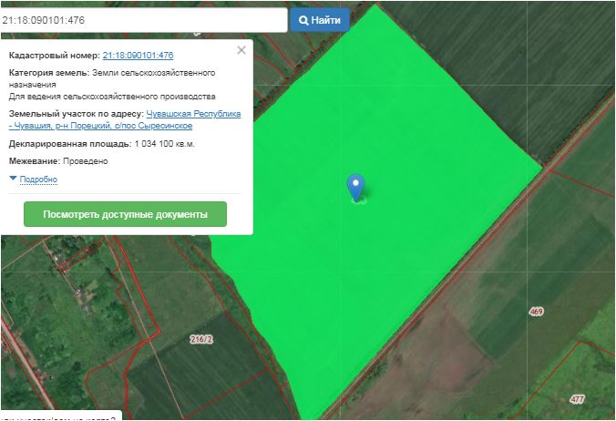Click the Подробно disclosure triangle
The image size is (616, 421).
[13, 180]
